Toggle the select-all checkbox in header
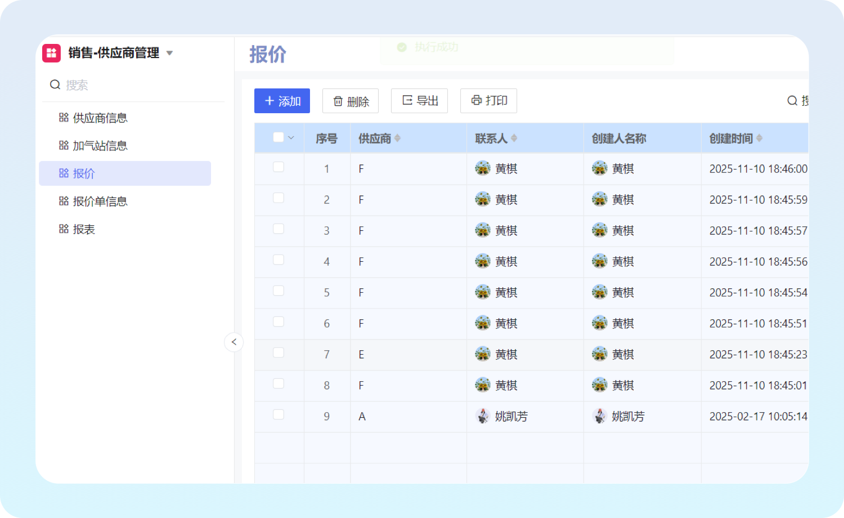The width and height of the screenshot is (844, 518). [x=278, y=137]
